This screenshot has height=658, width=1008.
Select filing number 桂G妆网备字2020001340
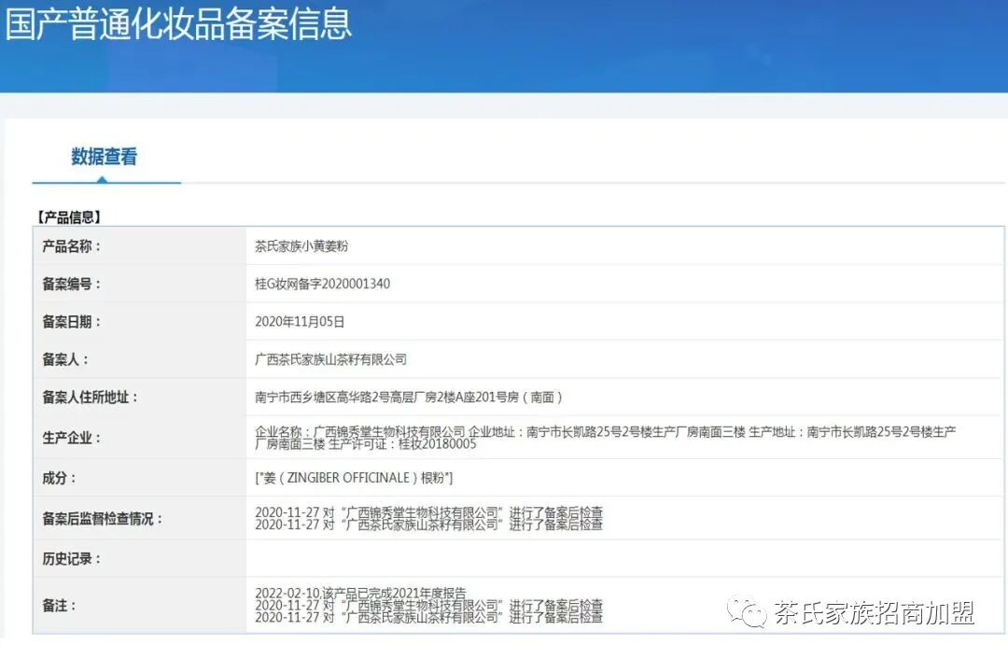[323, 284]
